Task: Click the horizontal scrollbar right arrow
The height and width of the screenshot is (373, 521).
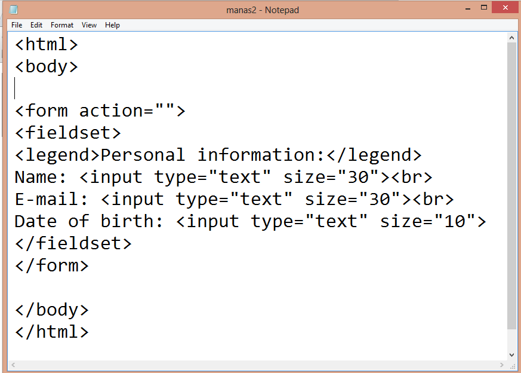Action: click(502, 365)
